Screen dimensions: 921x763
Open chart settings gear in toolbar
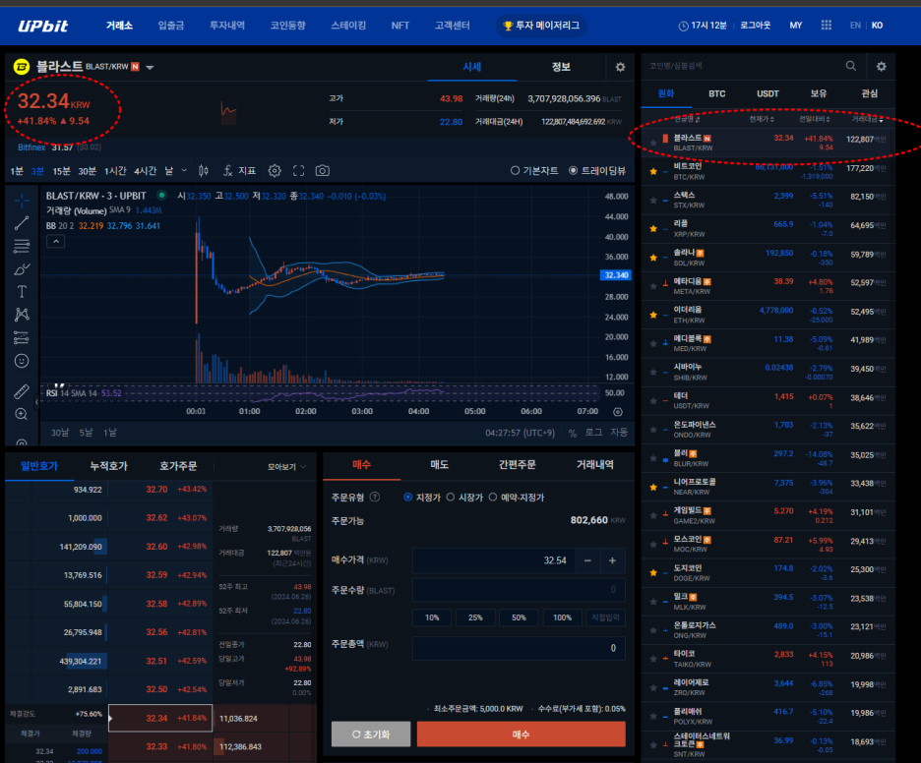275,171
